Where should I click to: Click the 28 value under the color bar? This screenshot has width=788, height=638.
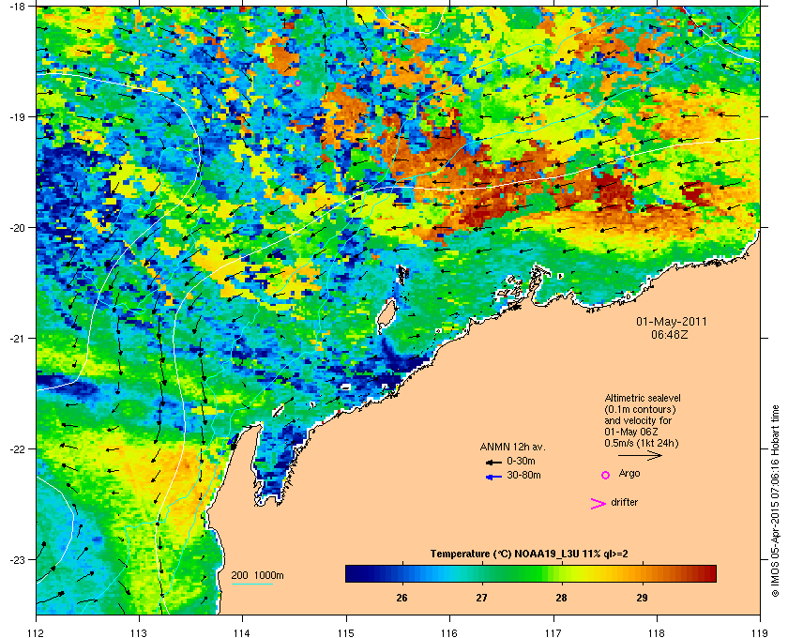(x=561, y=599)
